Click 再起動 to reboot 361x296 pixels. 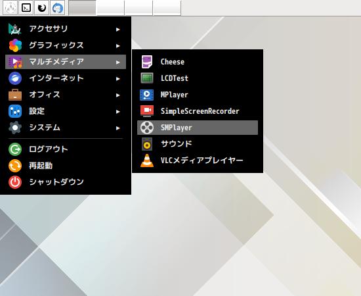click(66, 166)
